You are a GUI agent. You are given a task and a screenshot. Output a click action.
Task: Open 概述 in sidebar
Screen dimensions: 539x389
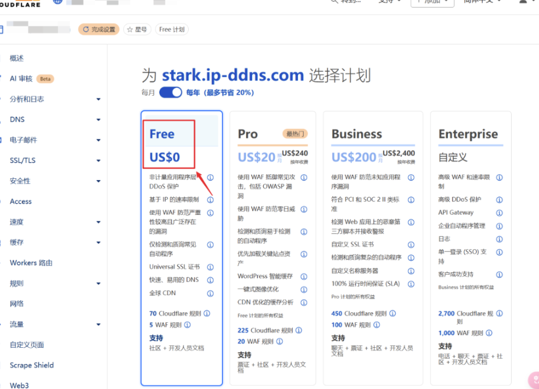[x=16, y=59]
